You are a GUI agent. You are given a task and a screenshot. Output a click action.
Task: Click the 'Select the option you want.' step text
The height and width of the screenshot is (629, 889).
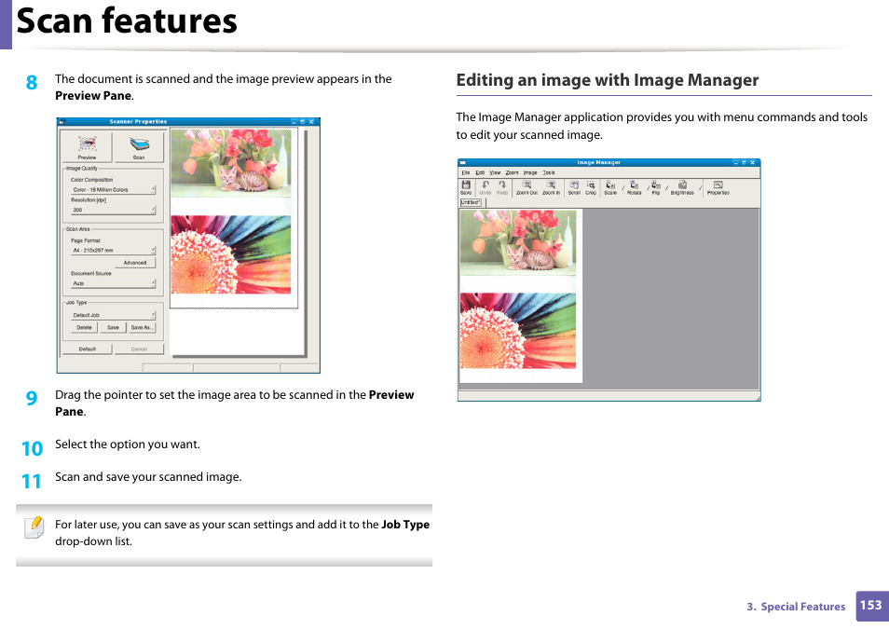point(128,444)
